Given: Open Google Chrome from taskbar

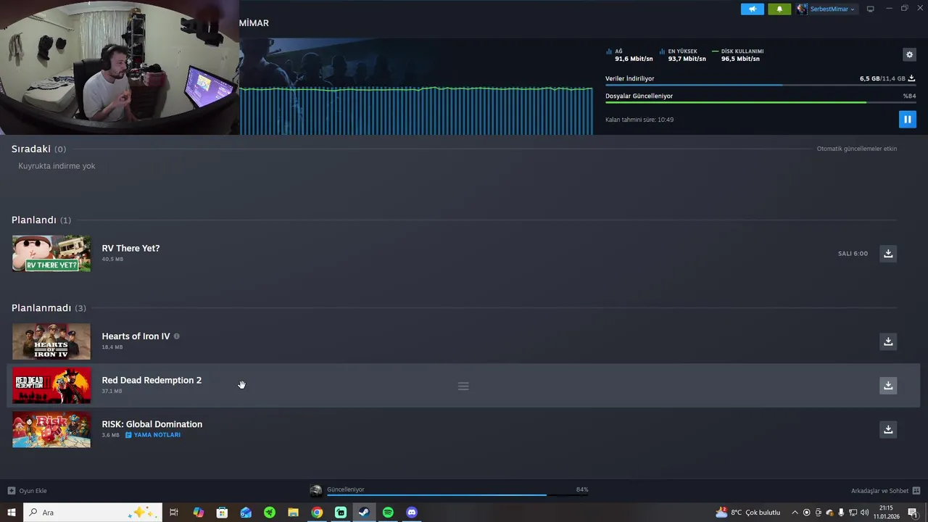Looking at the screenshot, I should tap(317, 513).
